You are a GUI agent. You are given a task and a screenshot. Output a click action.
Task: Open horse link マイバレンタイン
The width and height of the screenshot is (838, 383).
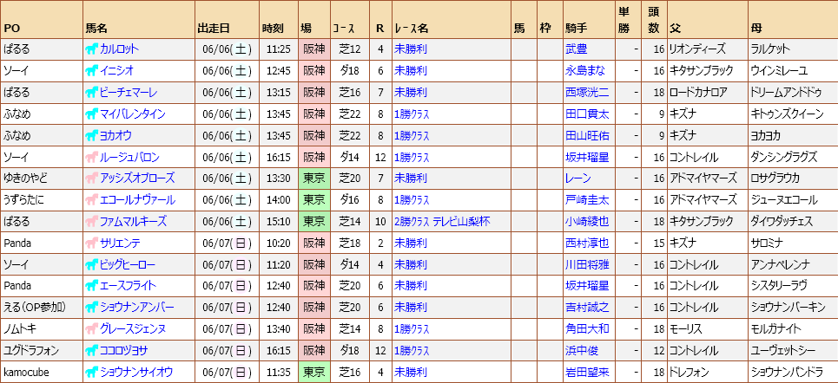point(133,114)
